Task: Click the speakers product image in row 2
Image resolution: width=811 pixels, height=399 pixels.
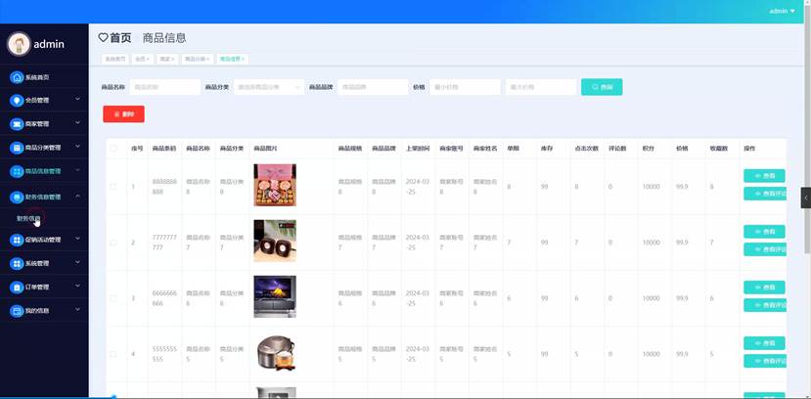Action: pos(275,241)
